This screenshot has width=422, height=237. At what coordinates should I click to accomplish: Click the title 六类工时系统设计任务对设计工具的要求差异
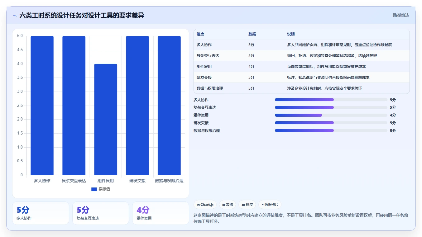click(x=82, y=15)
